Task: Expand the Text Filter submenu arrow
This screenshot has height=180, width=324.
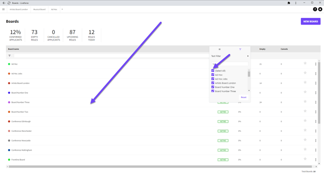Action: tap(248, 56)
